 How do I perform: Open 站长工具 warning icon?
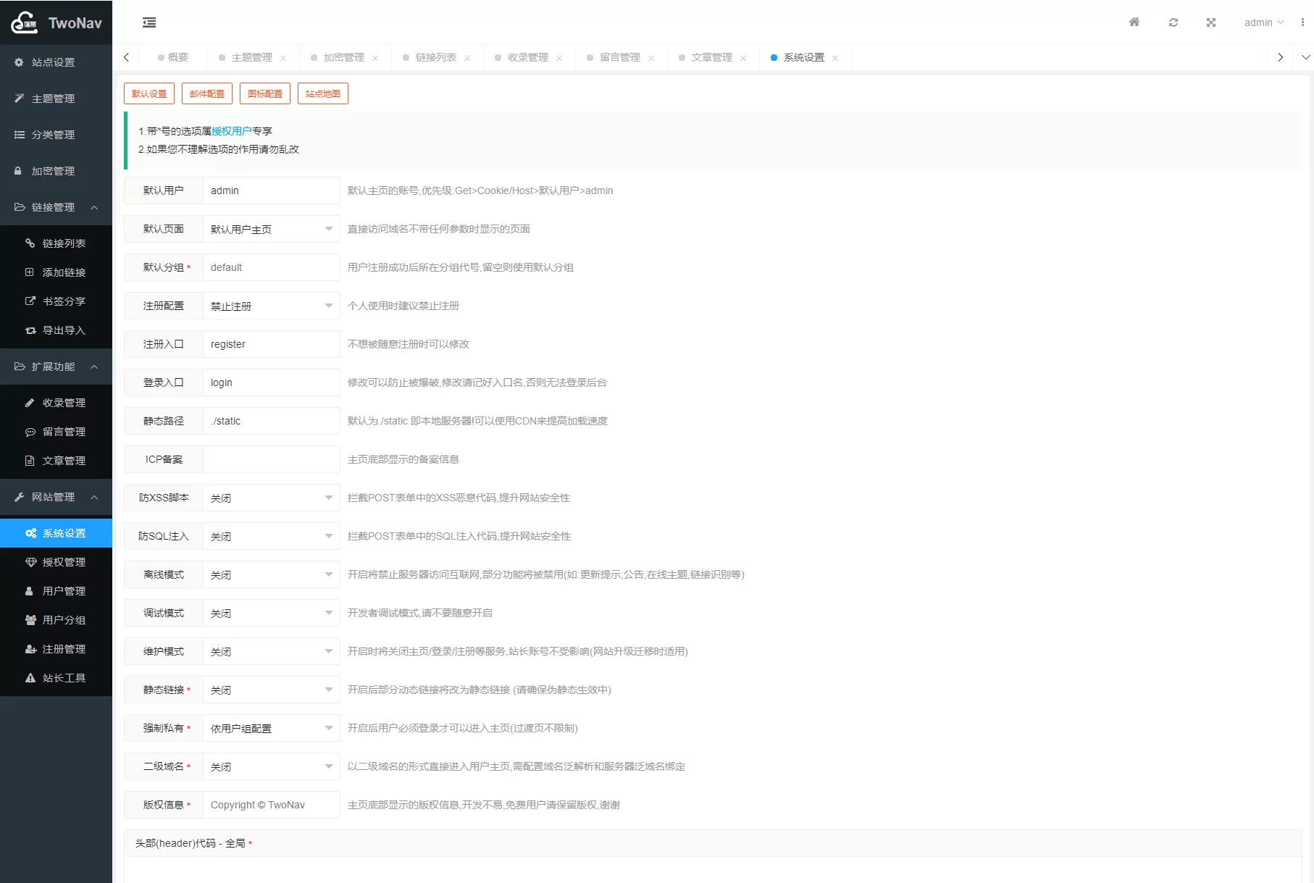(x=30, y=678)
